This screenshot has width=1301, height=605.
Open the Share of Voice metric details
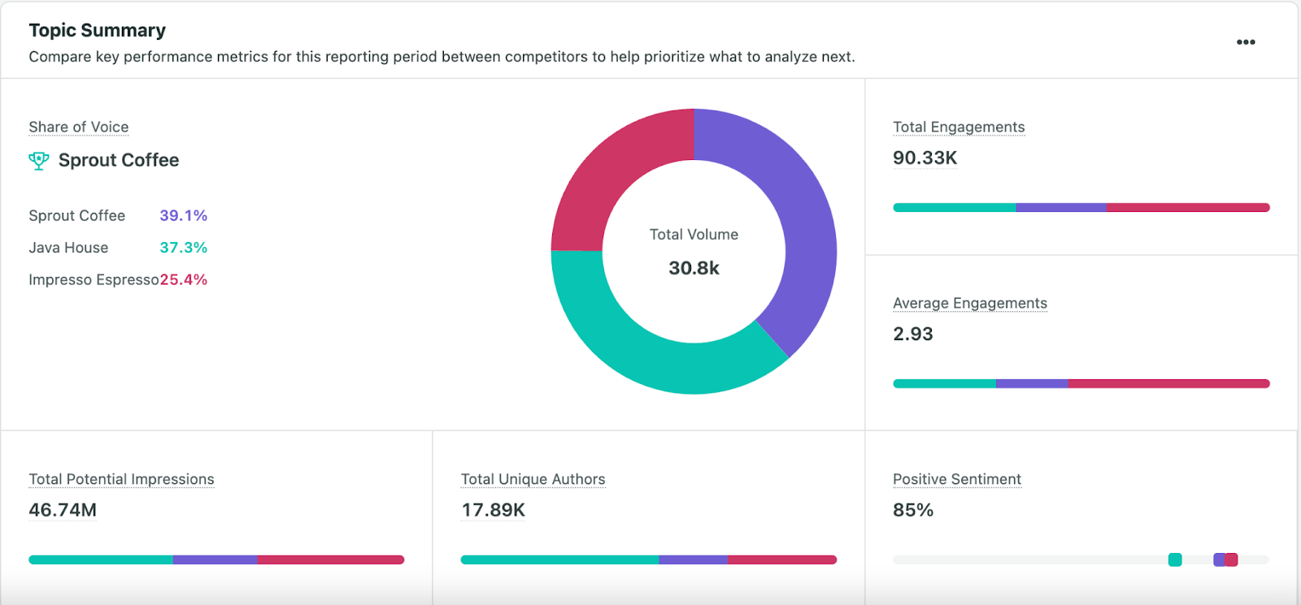tap(78, 127)
